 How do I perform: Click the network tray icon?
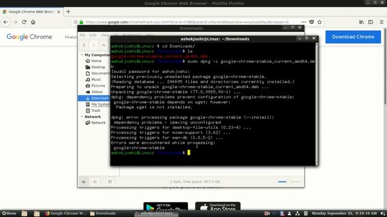click(x=298, y=213)
